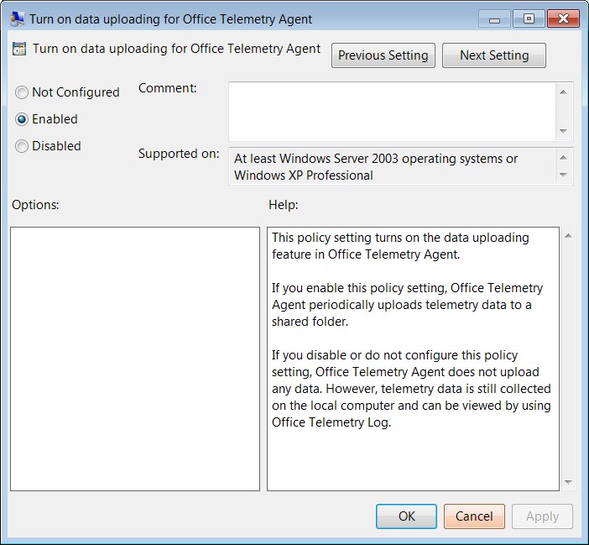Click the Help pane scroll up arrow
Screen dimensions: 589x545
click(x=568, y=236)
